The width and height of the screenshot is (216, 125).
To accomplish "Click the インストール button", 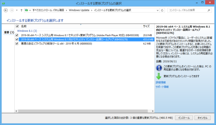I will tap(184, 118).
